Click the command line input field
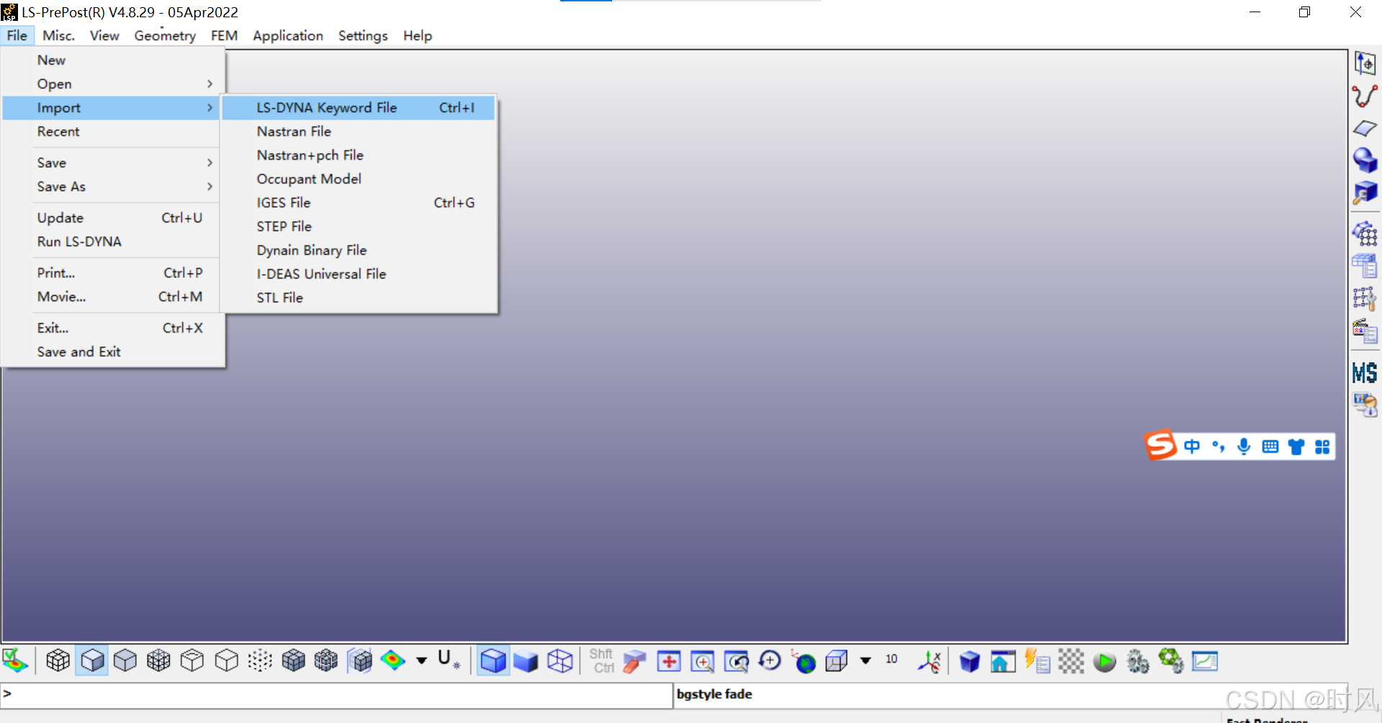Screen dimensions: 1382x723 336,694
